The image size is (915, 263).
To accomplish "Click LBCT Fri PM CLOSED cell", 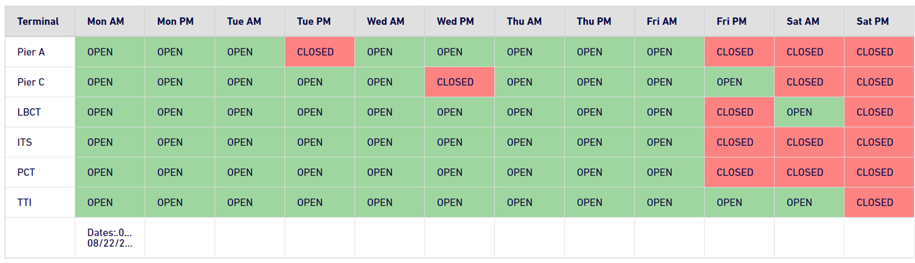I will point(739,112).
